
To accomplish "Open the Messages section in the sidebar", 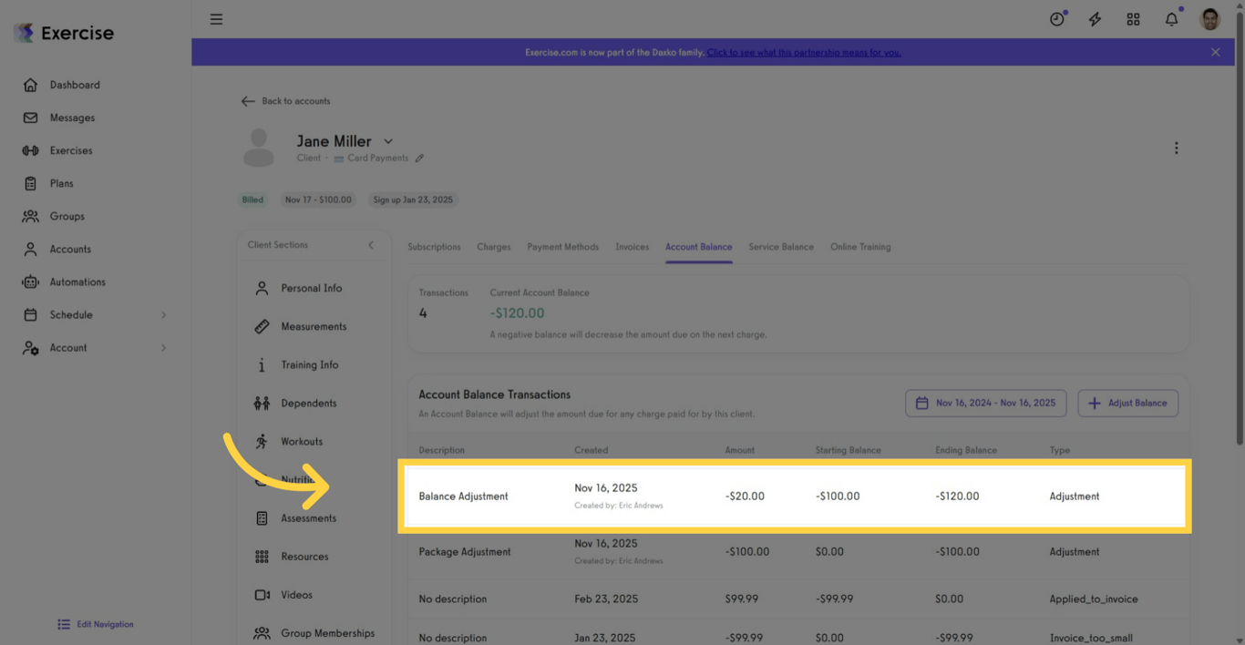I will (x=71, y=118).
